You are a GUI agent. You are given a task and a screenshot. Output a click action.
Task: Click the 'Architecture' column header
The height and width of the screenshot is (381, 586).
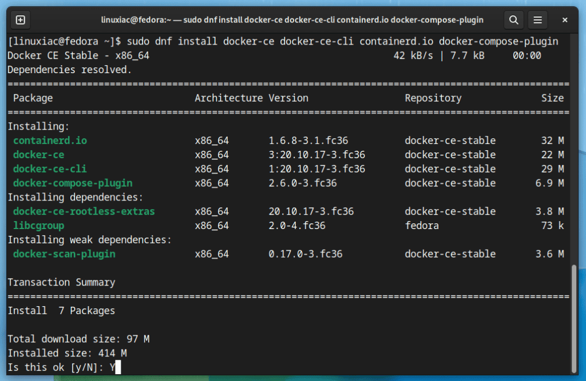[x=229, y=98]
